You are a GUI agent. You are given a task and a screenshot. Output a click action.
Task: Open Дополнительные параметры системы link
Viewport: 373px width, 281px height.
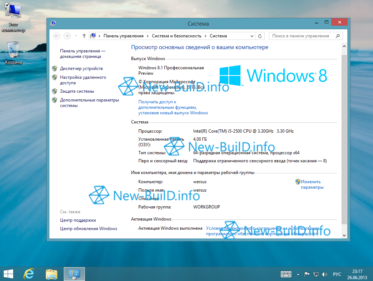tap(89, 103)
